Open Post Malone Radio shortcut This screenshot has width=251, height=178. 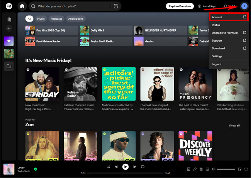click(x=51, y=41)
